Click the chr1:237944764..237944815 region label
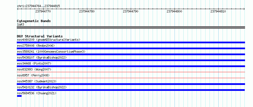253x107 pixels. point(38,6)
